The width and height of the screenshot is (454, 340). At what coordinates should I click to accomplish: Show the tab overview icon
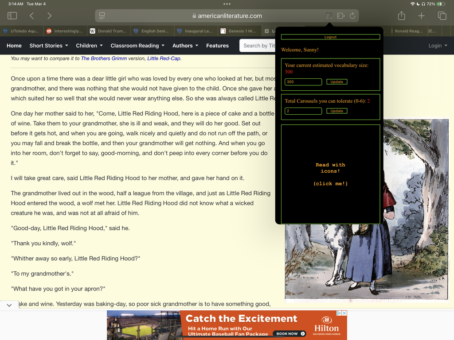[442, 15]
